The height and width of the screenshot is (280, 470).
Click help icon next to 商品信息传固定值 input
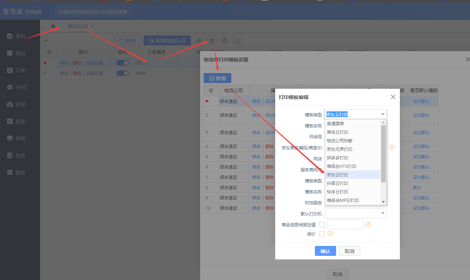coord(368,224)
